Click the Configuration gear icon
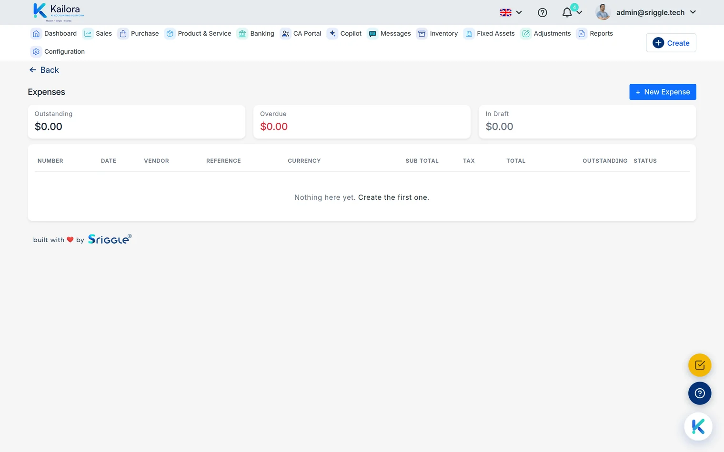This screenshot has height=452, width=724. [36, 52]
